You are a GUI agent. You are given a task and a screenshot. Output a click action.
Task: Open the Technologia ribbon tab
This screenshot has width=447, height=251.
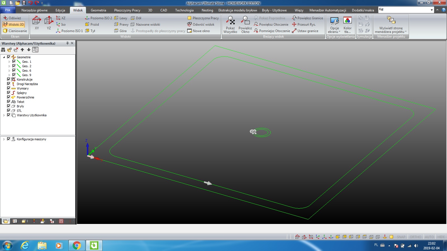[184, 10]
